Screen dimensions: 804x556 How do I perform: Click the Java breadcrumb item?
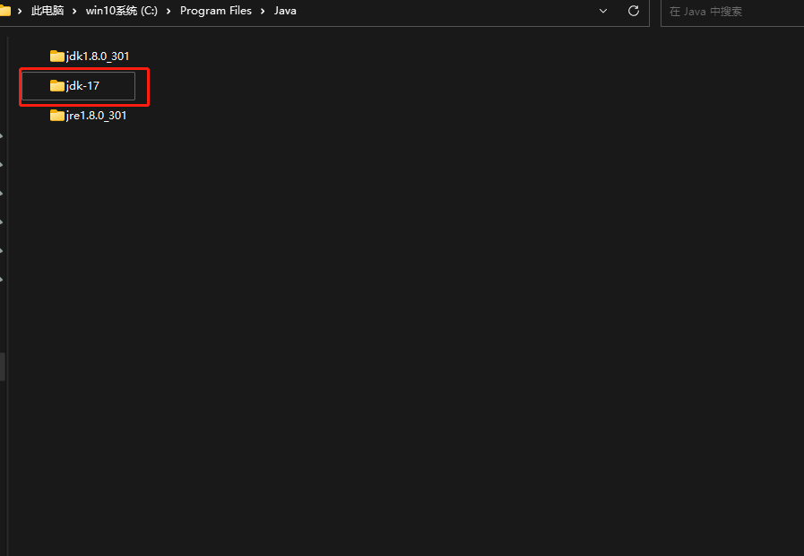(284, 10)
